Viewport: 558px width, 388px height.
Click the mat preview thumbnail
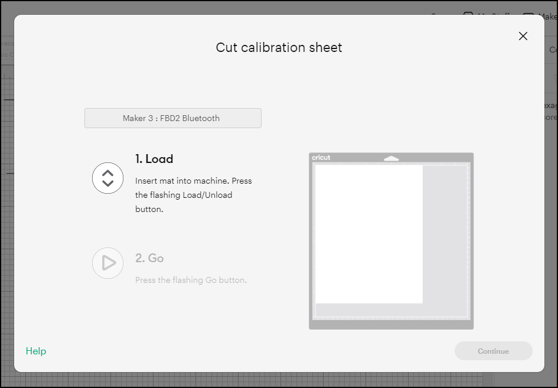coord(390,240)
